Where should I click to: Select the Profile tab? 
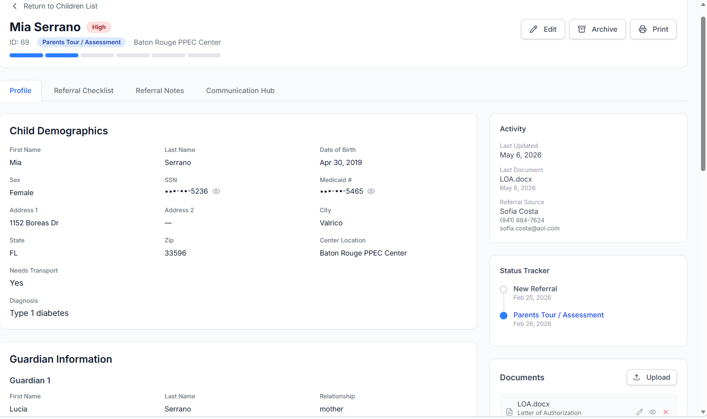[x=21, y=91]
